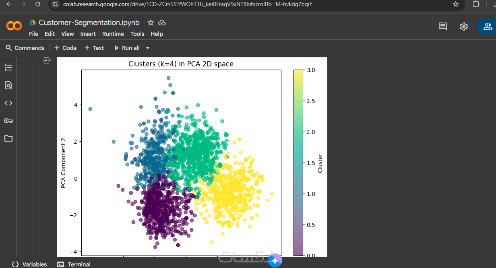Screen dimensions: 496x268
Task: Click the browser back arrow
Action: (x=9, y=4)
